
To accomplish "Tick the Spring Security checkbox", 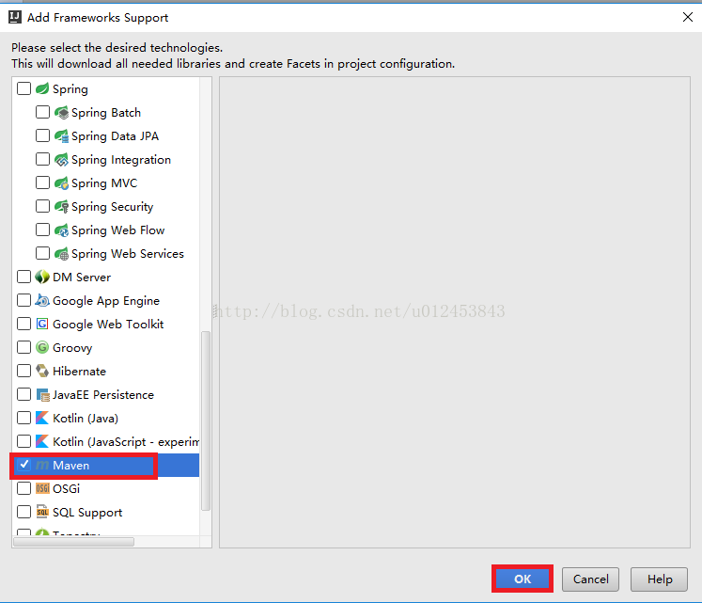I will click(x=42, y=206).
